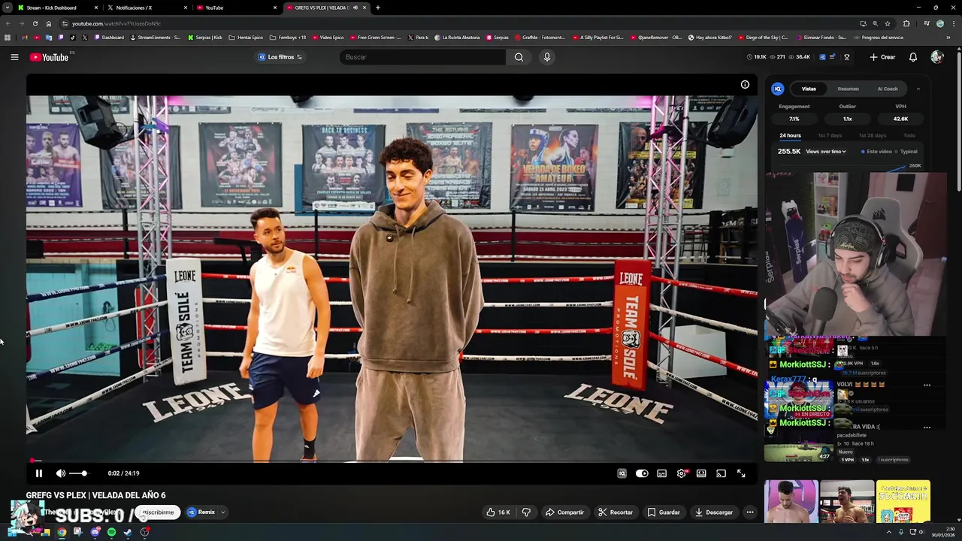
Task: Click the vidIQ 'IQ' logo badge
Action: point(778,89)
